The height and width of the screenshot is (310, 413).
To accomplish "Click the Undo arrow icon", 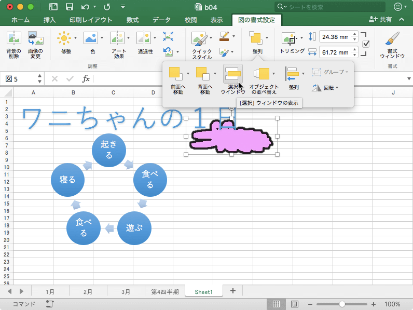I will pos(85,7).
